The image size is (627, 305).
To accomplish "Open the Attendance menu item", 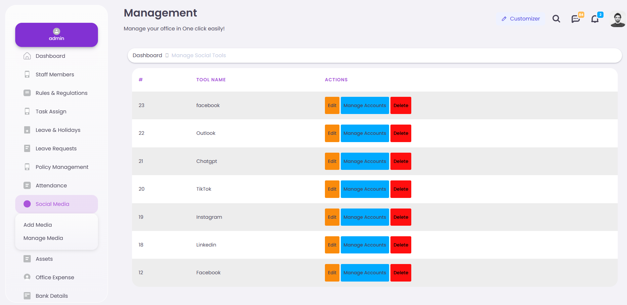I will pyautogui.click(x=51, y=185).
